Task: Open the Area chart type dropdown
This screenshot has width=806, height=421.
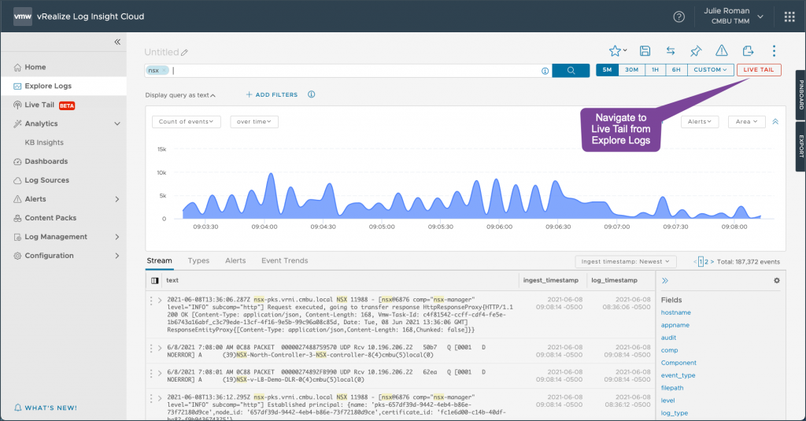Action: point(746,122)
